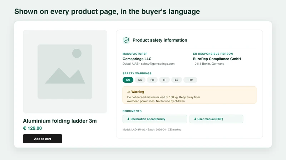The image size is (286, 160).
Task: Click the shield checkmark safety icon
Action: pyautogui.click(x=126, y=40)
